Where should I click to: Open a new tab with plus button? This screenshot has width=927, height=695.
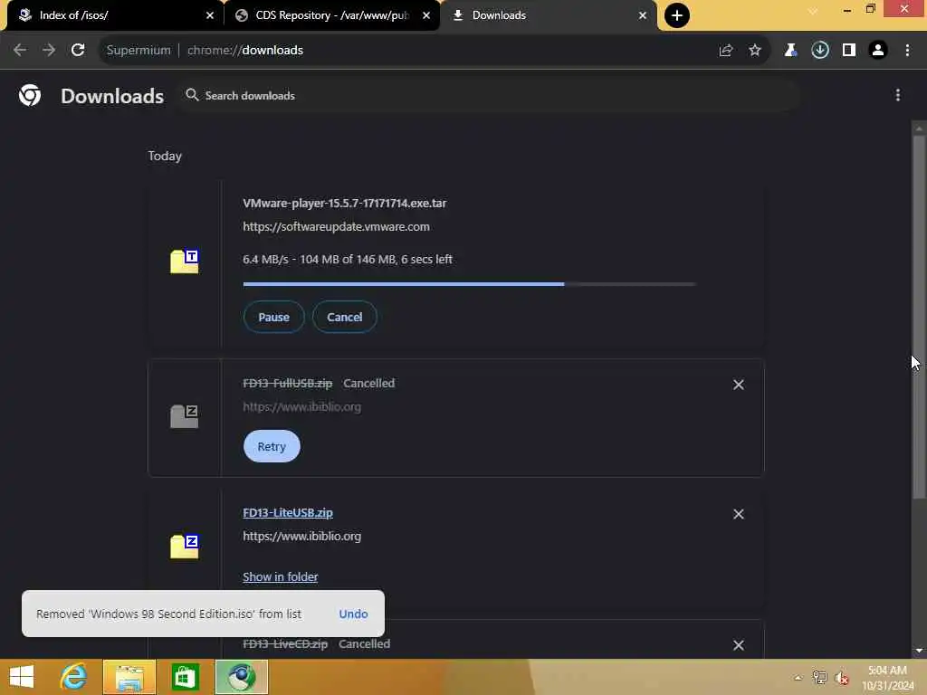677,15
